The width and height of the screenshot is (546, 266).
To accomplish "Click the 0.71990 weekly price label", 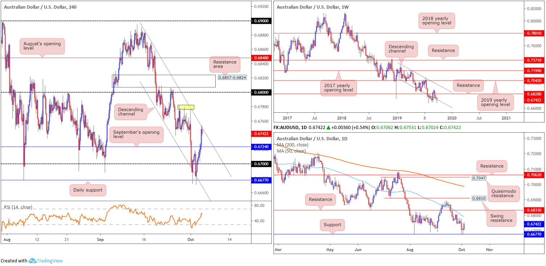I will [534, 71].
